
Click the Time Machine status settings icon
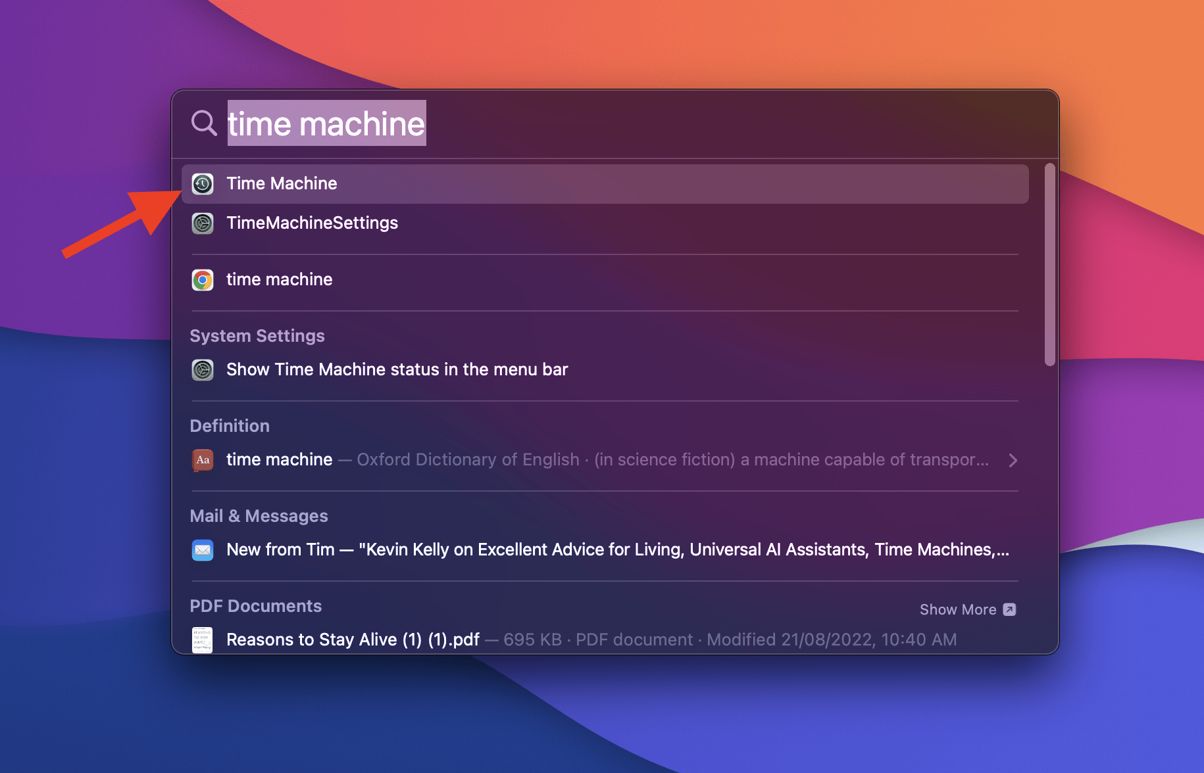[203, 369]
